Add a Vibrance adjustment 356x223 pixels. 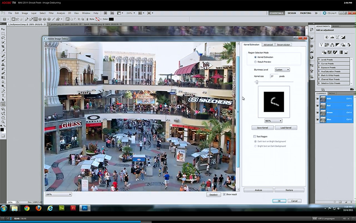pos(321,45)
